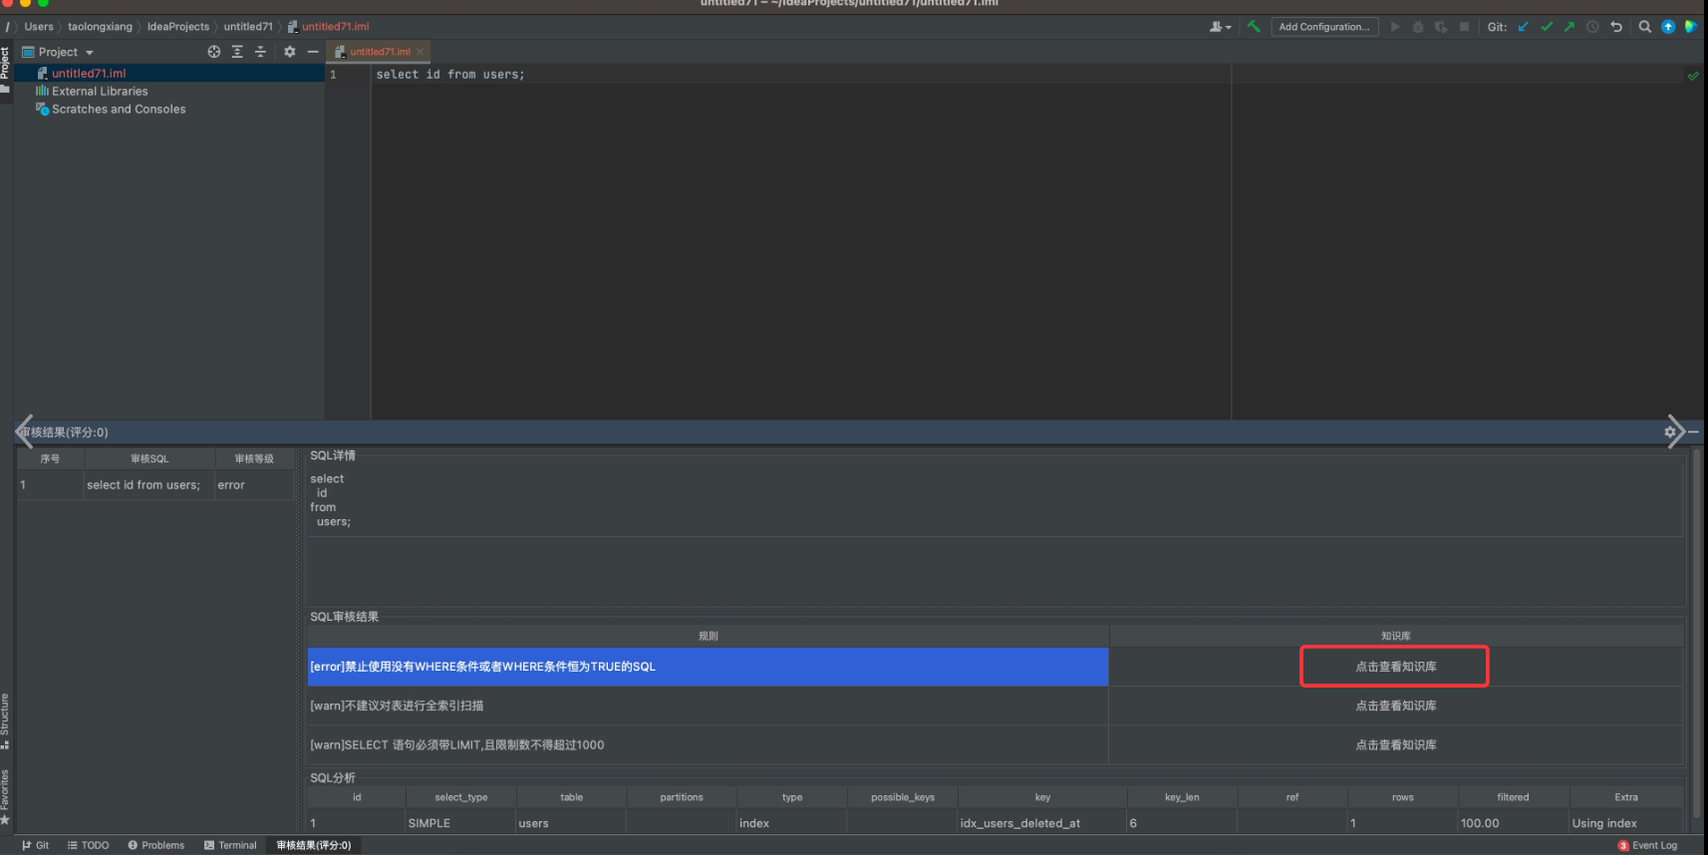Image resolution: width=1708 pixels, height=855 pixels.
Task: Open the TODO tool window tab
Action: coord(88,845)
